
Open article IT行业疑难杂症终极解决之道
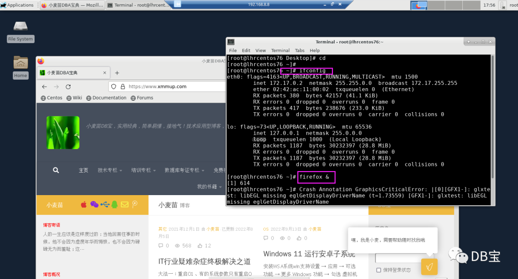pos(204,261)
